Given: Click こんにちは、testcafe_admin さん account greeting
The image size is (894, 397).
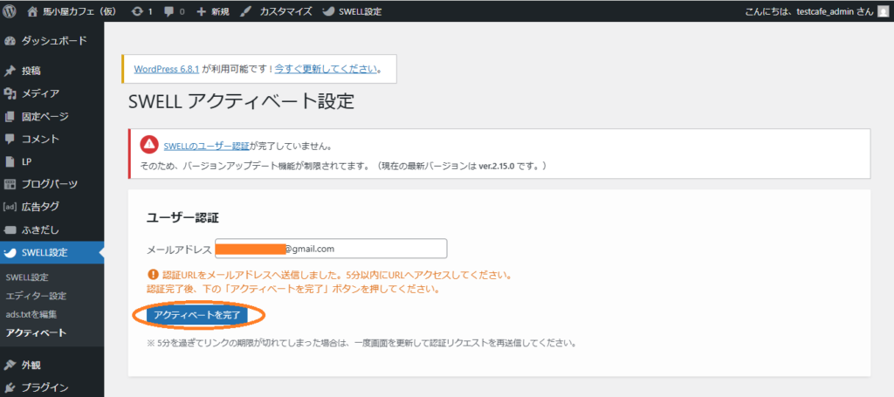Looking at the screenshot, I should coord(808,11).
